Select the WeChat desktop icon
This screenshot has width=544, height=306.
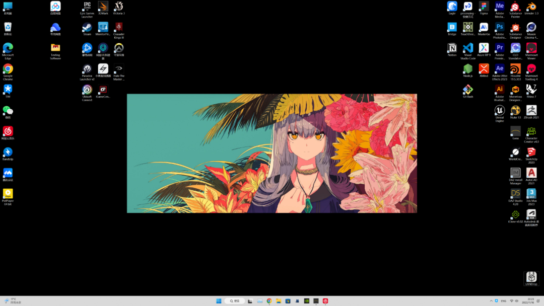coord(8,112)
